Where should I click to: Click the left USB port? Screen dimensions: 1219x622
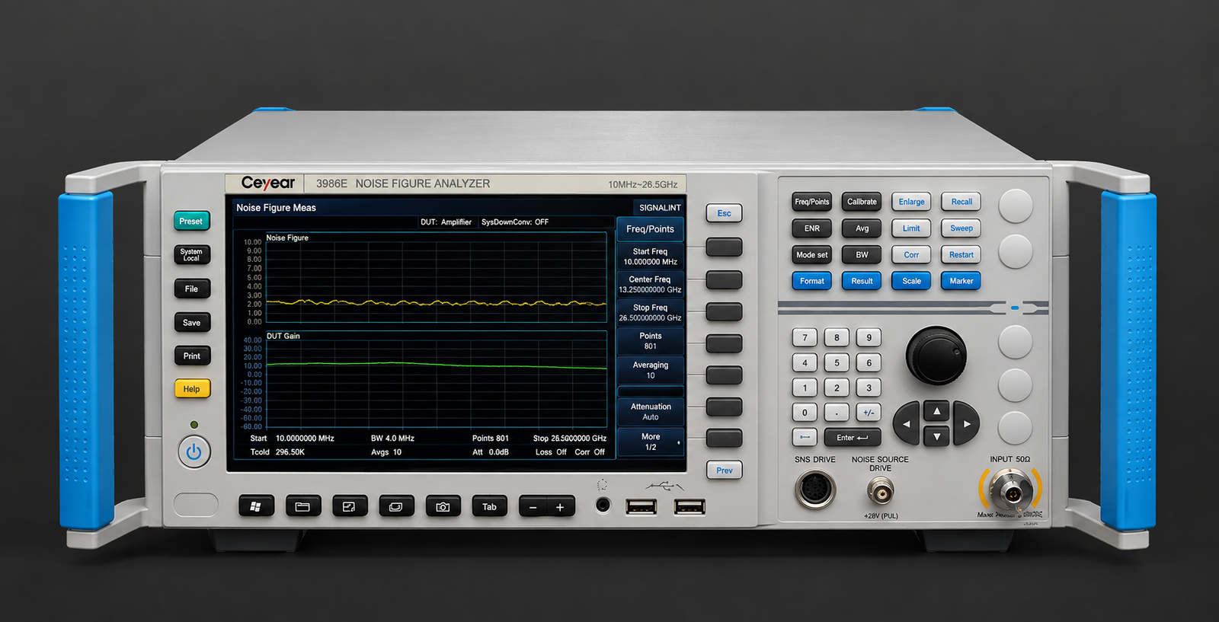[x=641, y=507]
